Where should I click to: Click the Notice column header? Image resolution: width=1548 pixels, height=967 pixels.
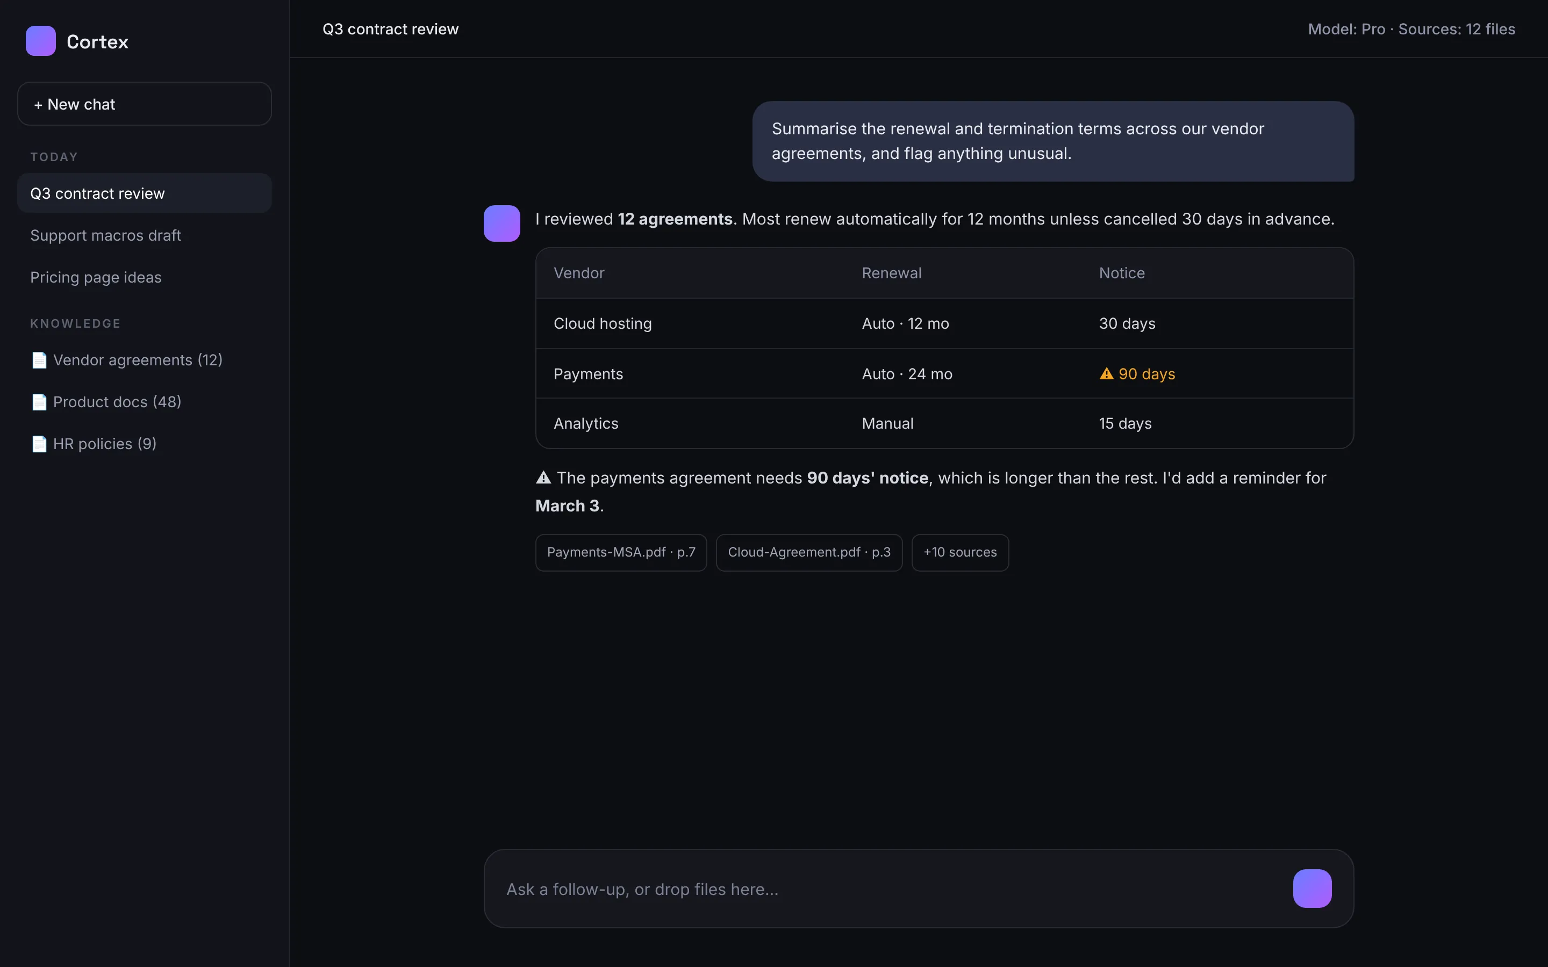[x=1121, y=273]
